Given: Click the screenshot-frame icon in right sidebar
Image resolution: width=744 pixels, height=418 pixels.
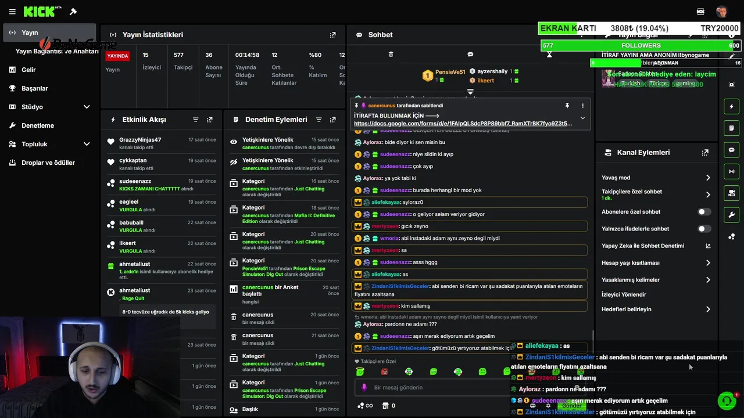Looking at the screenshot, I should [x=731, y=85].
